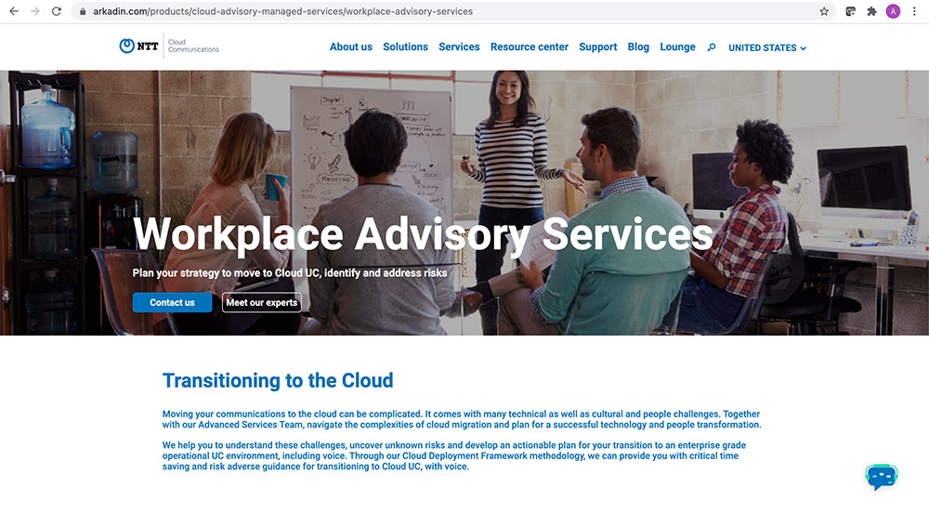Open the browser extensions puzzle icon

871,11
